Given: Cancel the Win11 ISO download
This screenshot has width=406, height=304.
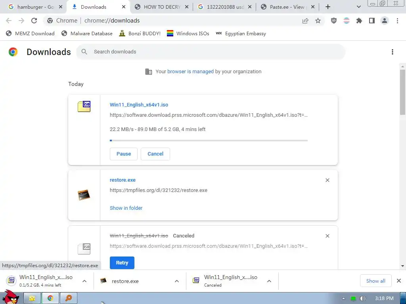Looking at the screenshot, I should 155,154.
